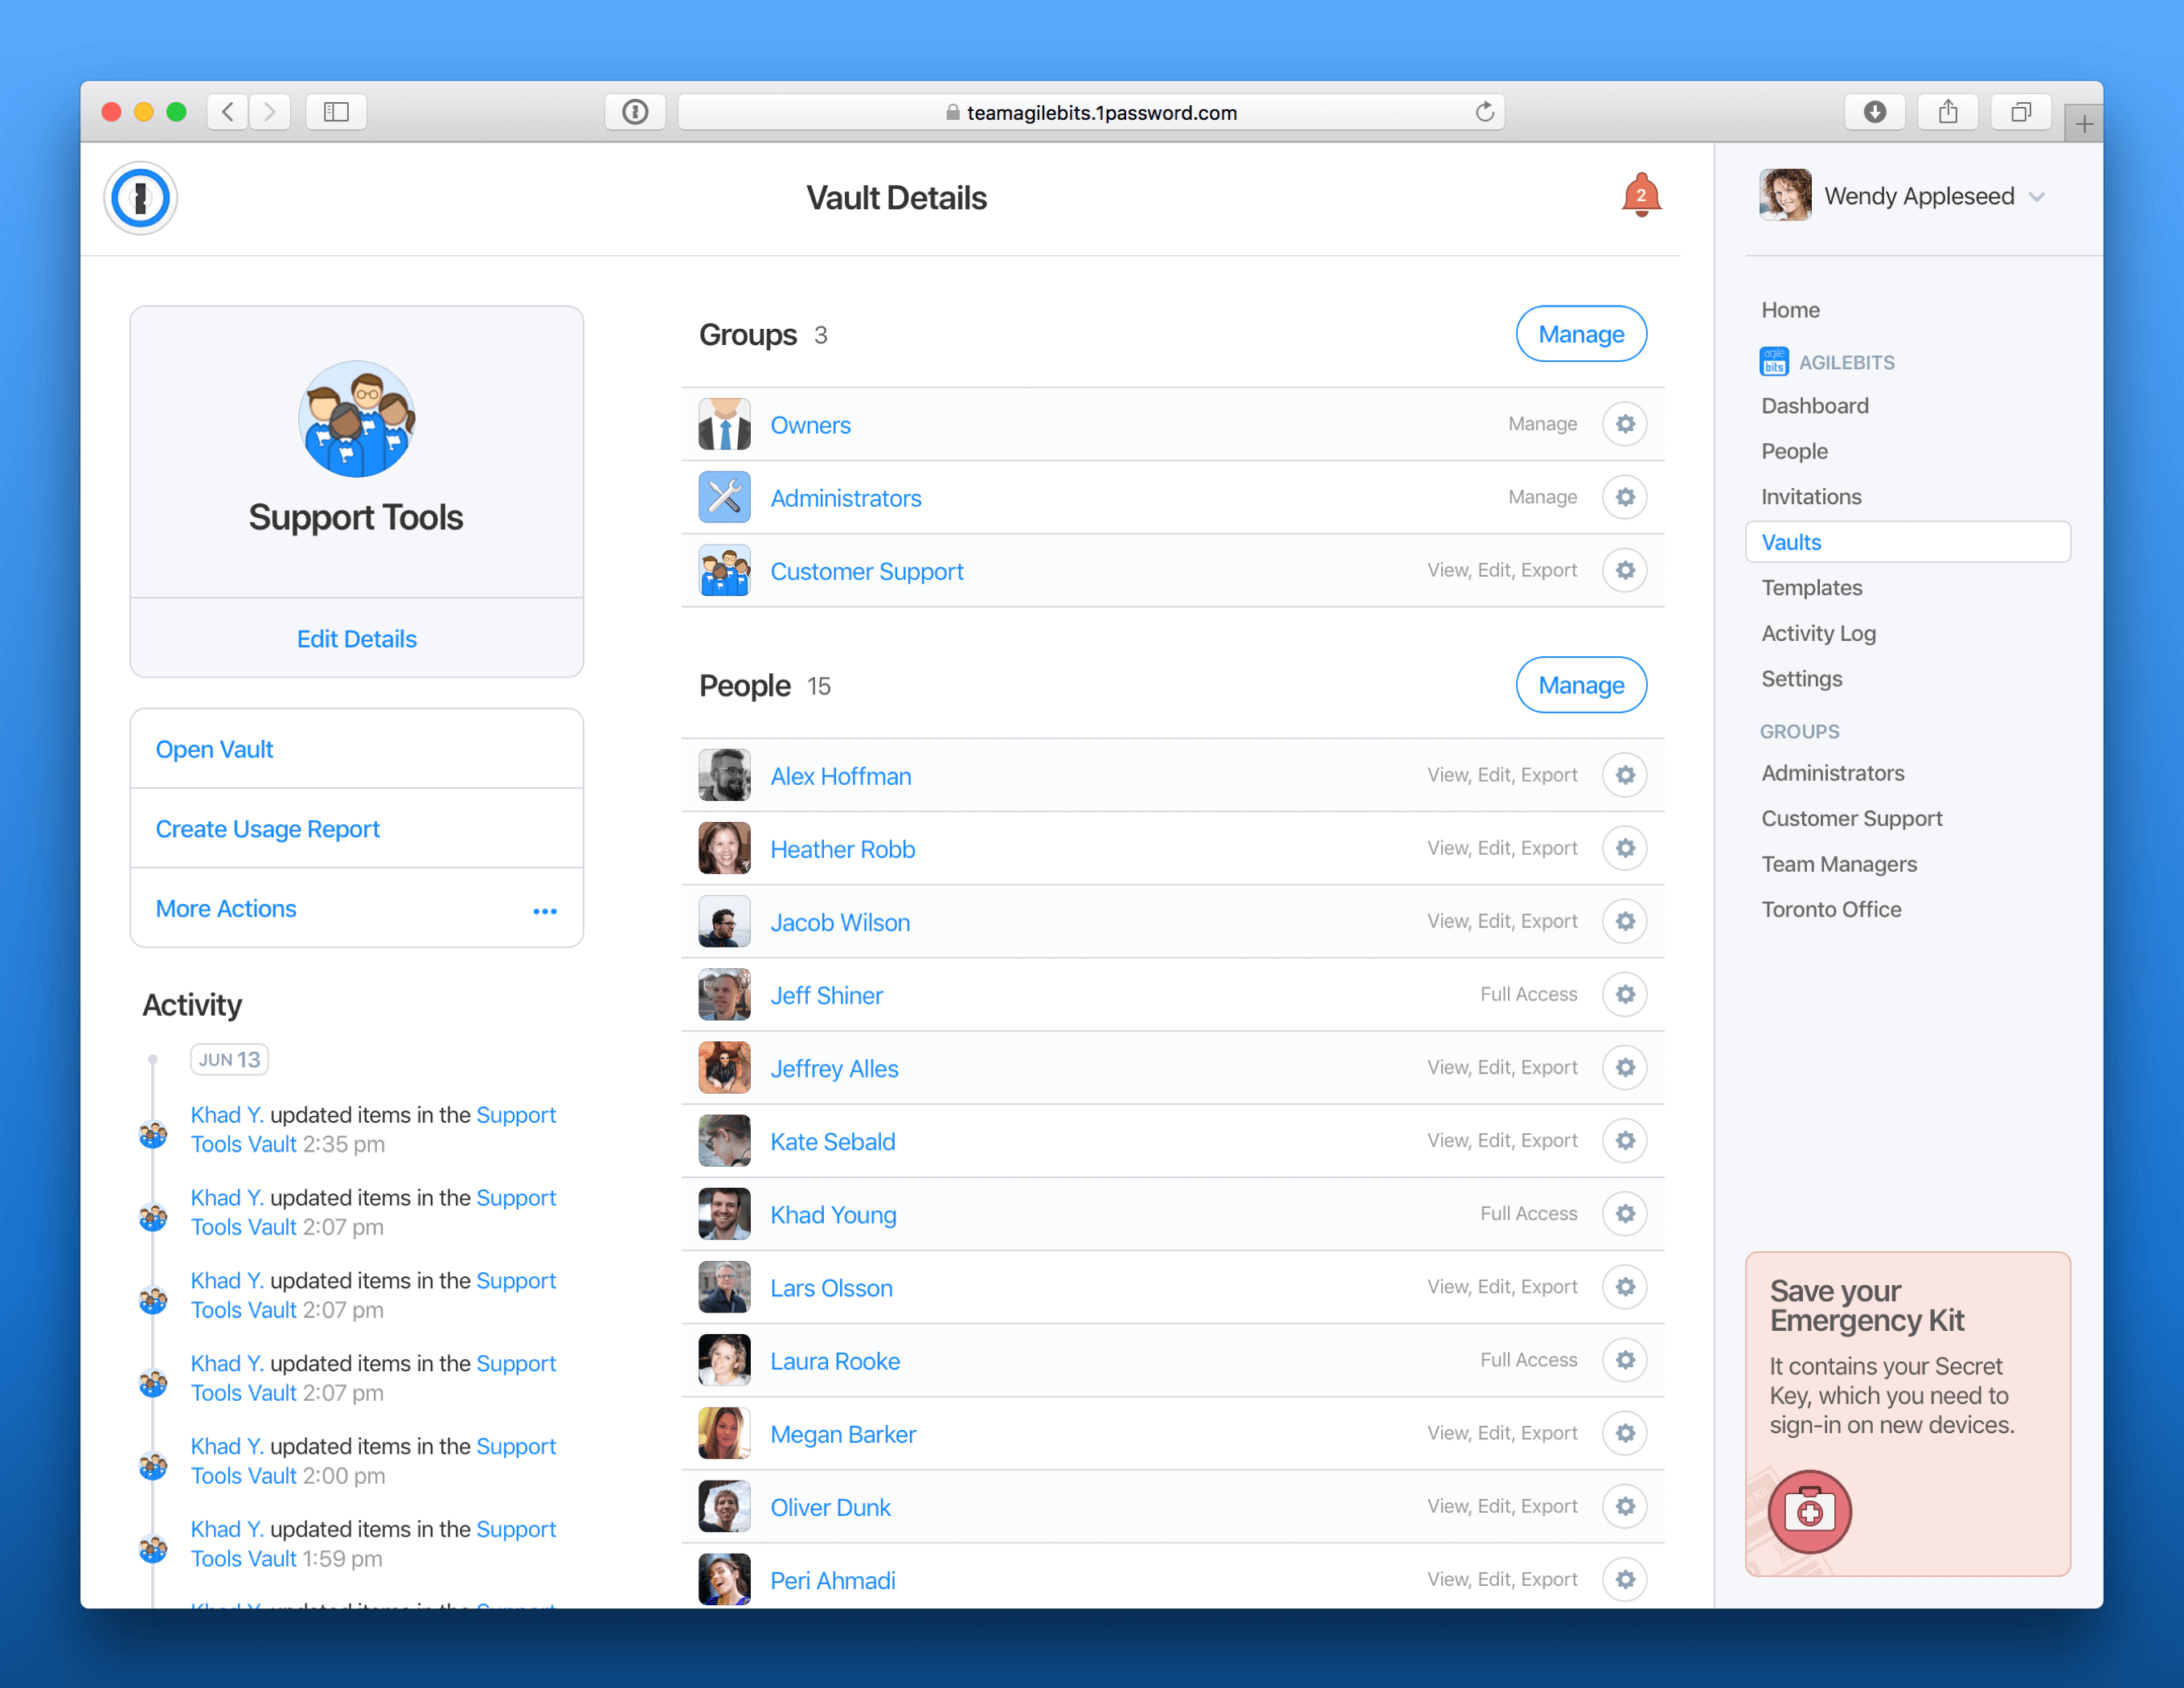Expand Alex Hoffman permissions settings
This screenshot has height=1688, width=2184.
[1622, 775]
